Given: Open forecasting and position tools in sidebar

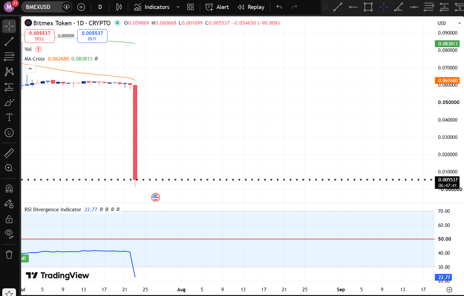Looking at the screenshot, I should tap(9, 87).
